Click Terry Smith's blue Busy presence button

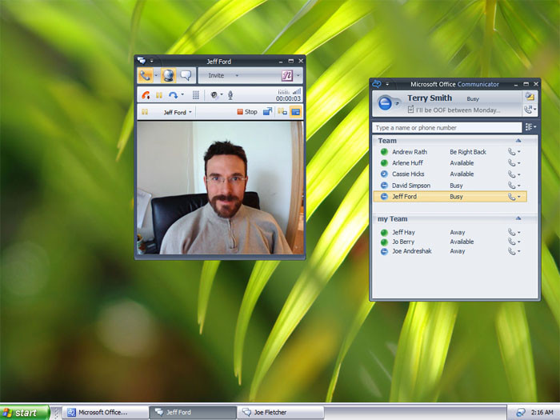point(385,103)
